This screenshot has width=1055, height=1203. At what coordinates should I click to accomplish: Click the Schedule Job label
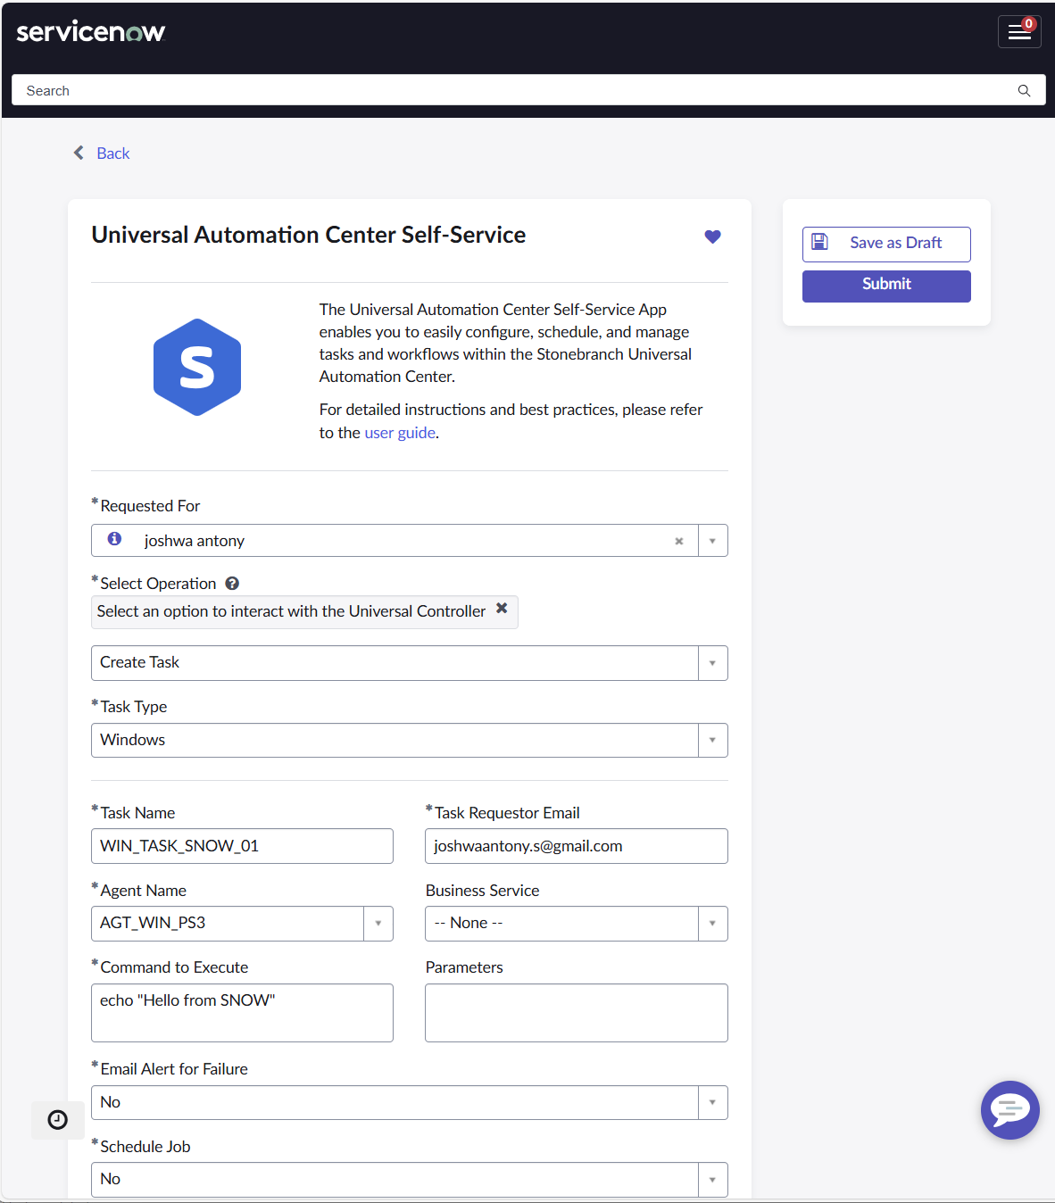point(145,1147)
